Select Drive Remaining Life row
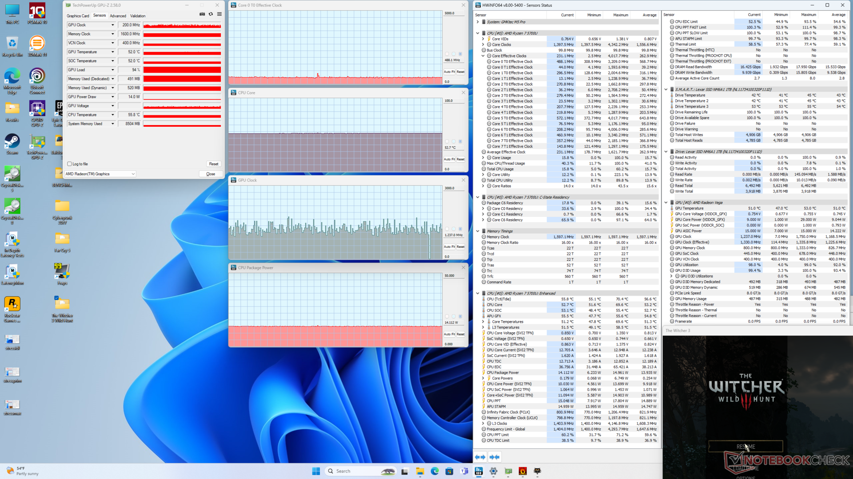Screen dimensions: 853x479 coord(757,112)
